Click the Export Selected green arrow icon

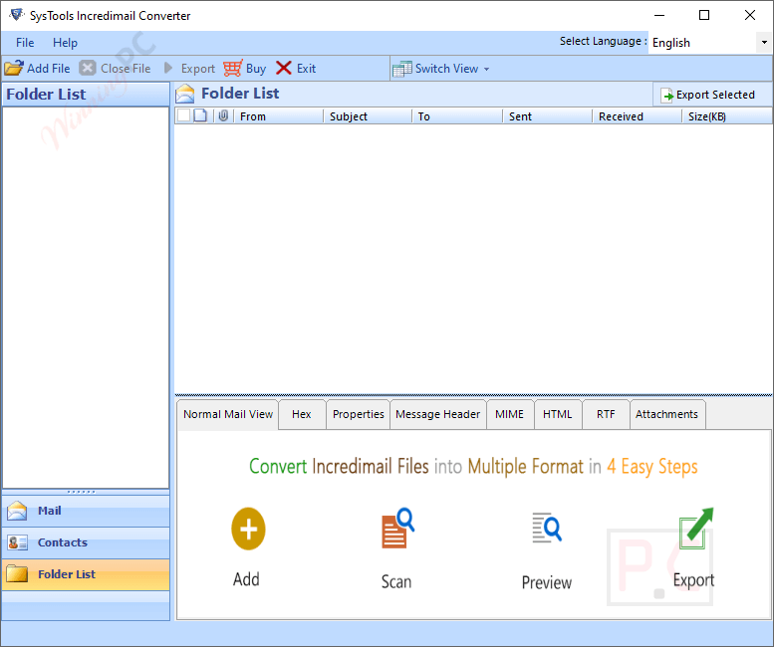pyautogui.click(x=666, y=95)
